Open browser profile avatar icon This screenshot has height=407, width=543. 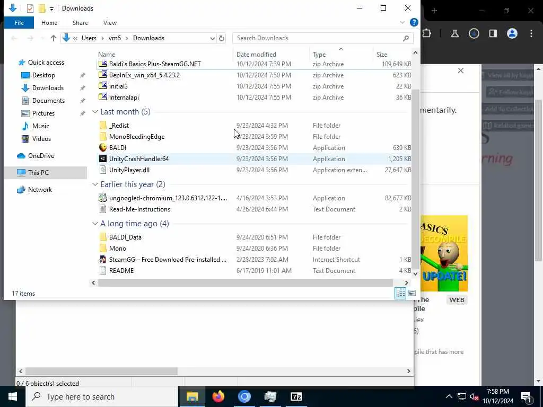512,33
